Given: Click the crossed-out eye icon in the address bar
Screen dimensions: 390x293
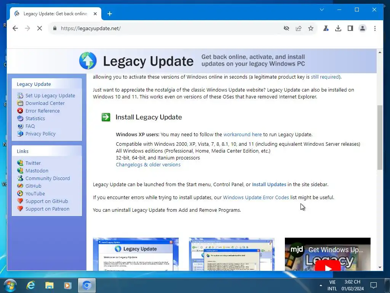Looking at the screenshot, I should click(x=286, y=28).
